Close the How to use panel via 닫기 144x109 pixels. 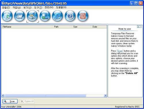[x=139, y=26]
